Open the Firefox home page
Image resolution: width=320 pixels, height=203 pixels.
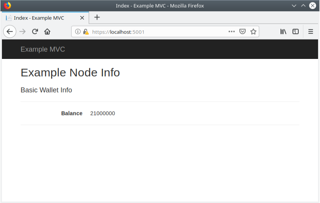pos(47,32)
